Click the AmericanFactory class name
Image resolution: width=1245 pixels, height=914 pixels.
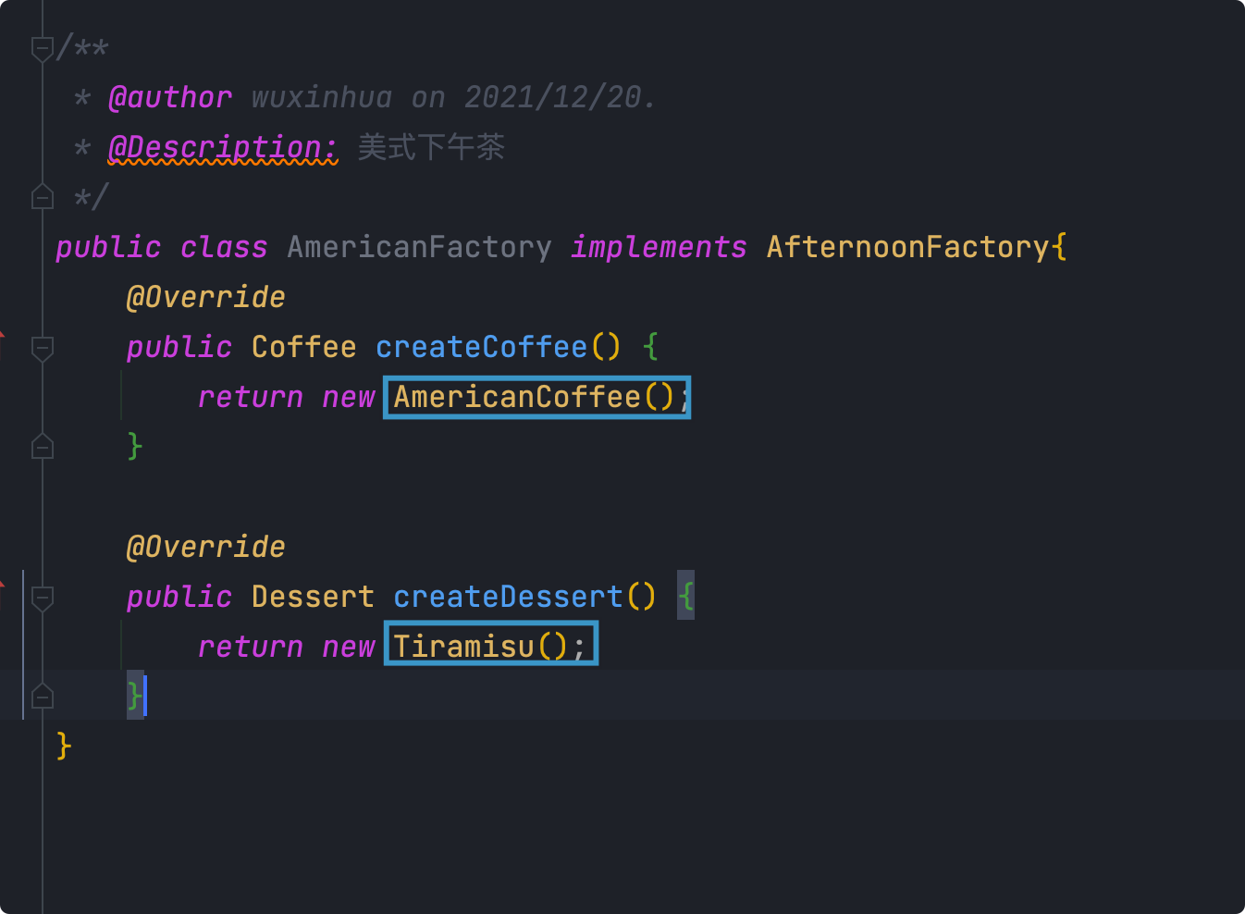419,247
